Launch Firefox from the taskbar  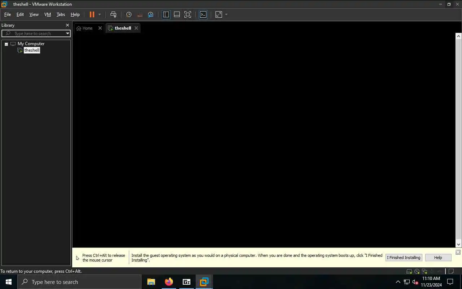point(169,282)
